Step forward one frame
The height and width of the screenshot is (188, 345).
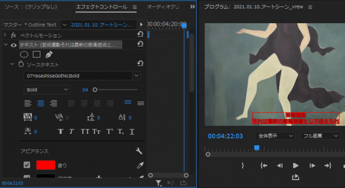(312, 165)
